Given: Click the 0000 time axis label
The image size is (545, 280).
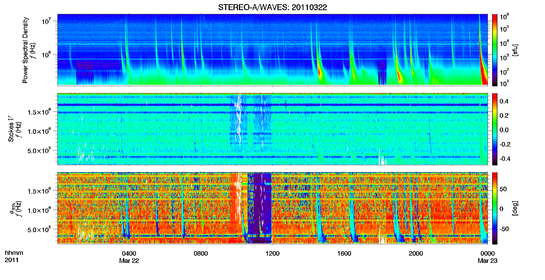Looking at the screenshot, I should (488, 253).
